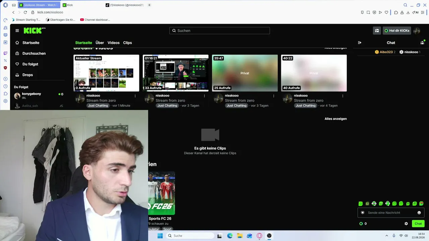
Task: Open options menu for 33 Aufrufe video
Action: (204, 96)
